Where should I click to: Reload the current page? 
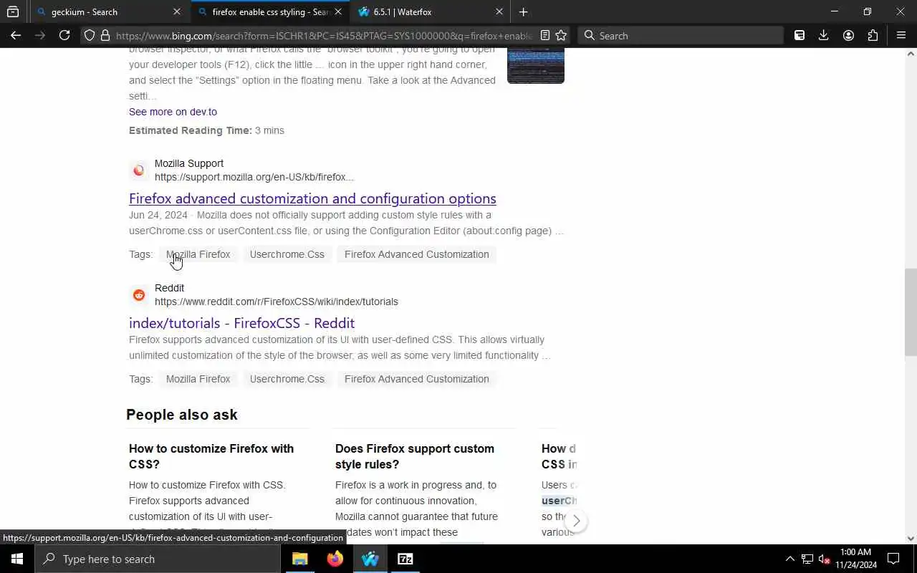pos(64,35)
